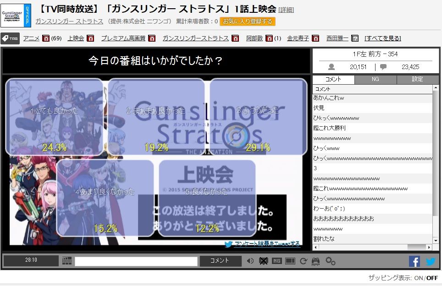Select comment わーお(ﾟoﾟ;)
442x286 pixels.
click(x=372, y=209)
